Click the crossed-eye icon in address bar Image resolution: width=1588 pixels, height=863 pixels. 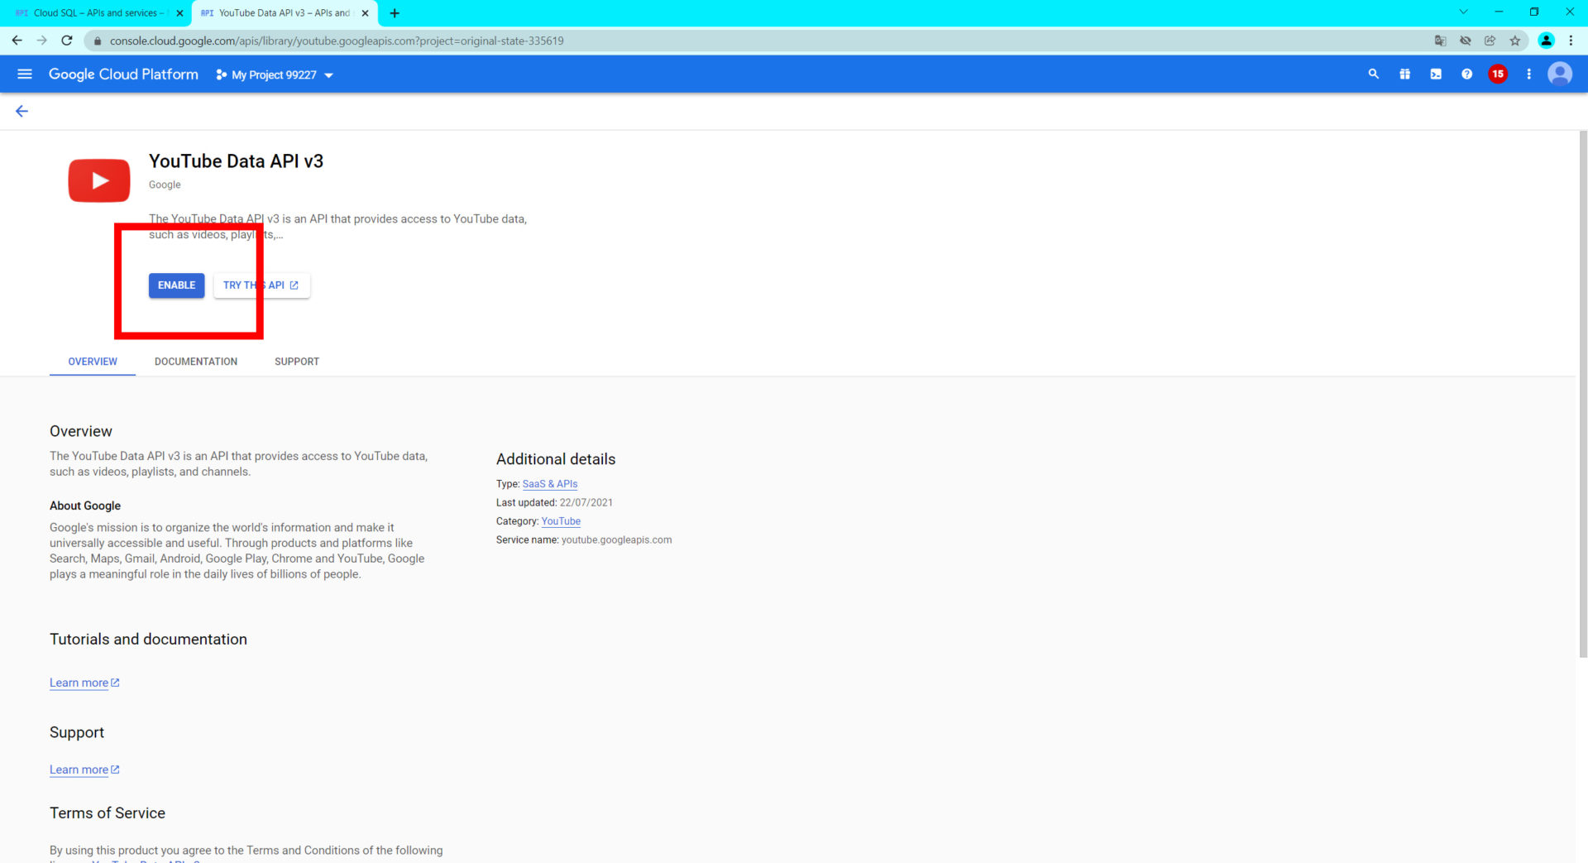(x=1465, y=41)
